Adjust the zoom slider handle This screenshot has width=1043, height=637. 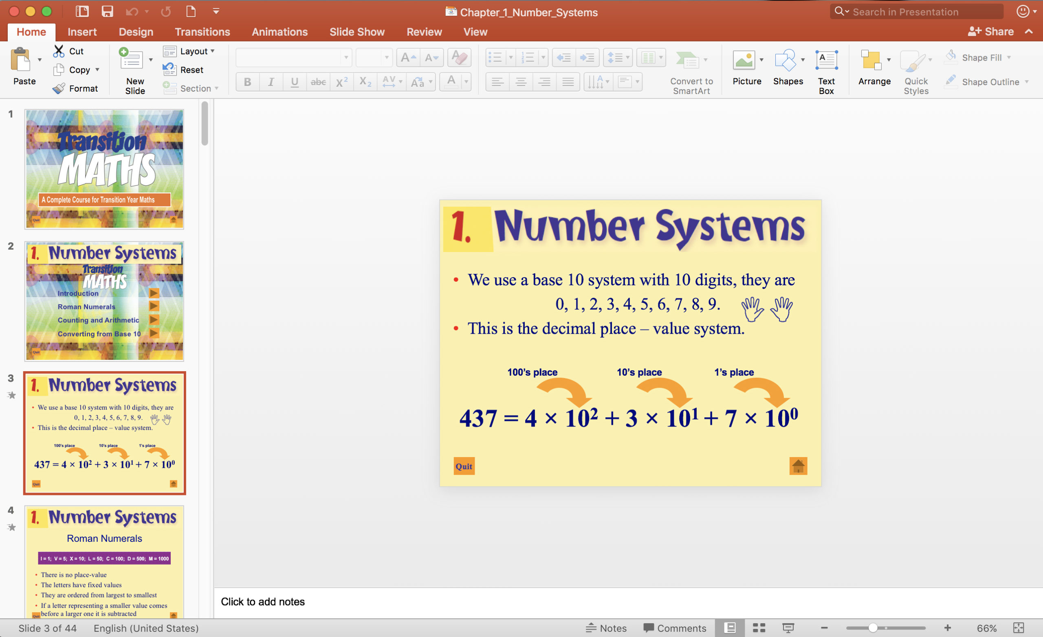[872, 628]
